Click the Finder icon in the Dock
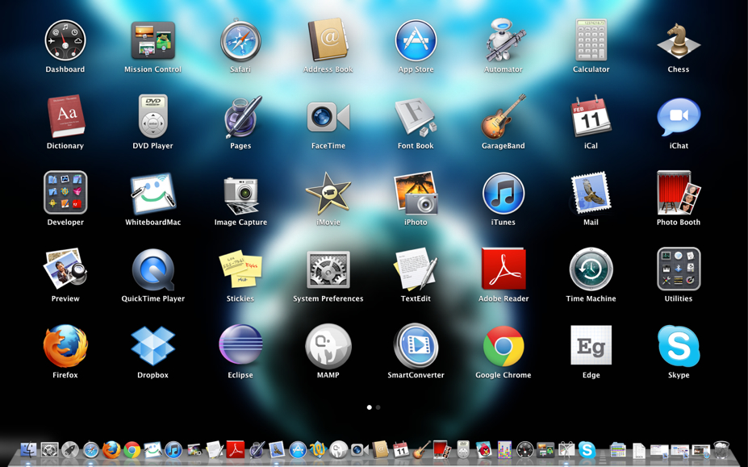Screen dimensions: 748x467 pyautogui.click(x=28, y=449)
